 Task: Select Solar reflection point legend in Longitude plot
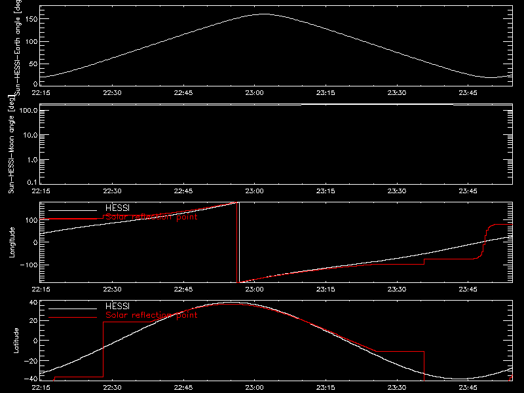coord(151,217)
